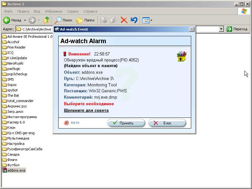Select the spybot folder

(x=10, y=90)
